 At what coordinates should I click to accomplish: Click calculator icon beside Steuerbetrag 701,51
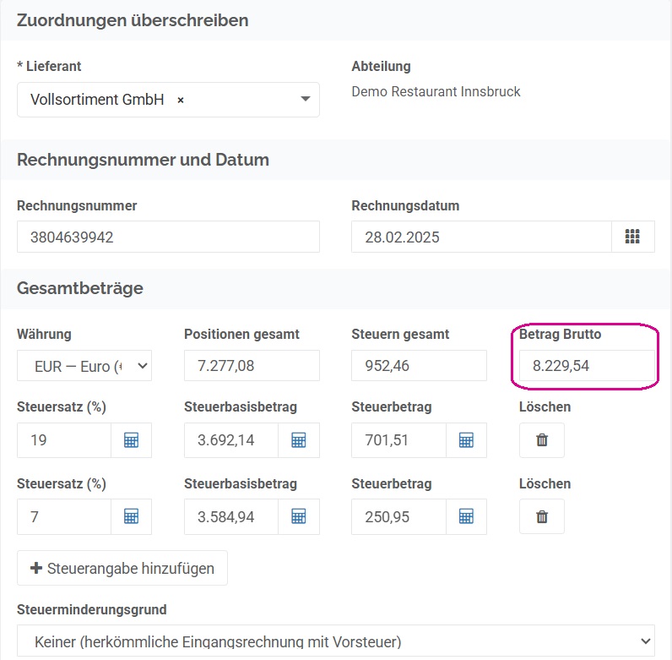click(466, 440)
